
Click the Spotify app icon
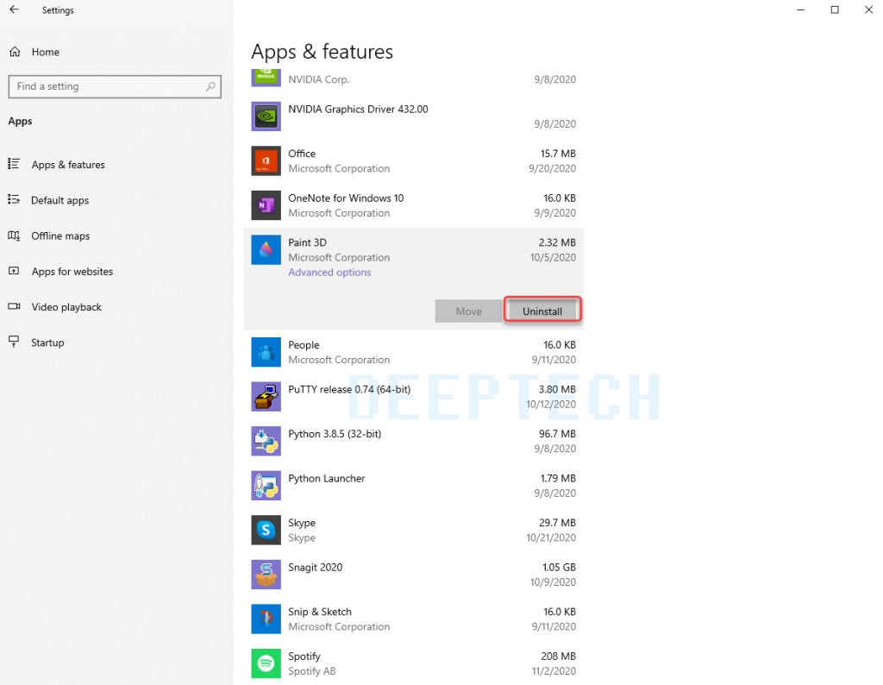[x=266, y=663]
